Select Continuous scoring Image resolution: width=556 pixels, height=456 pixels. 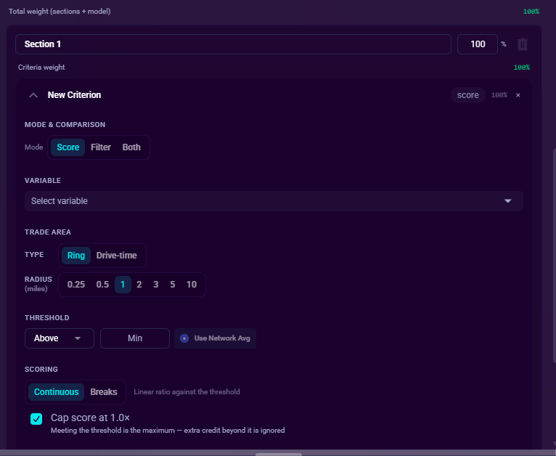tap(56, 392)
